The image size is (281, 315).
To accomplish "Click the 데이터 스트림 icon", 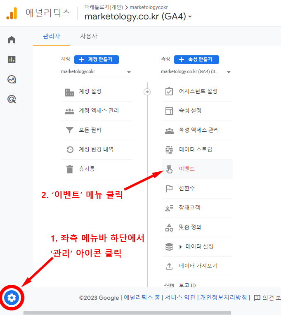I will click(169, 150).
